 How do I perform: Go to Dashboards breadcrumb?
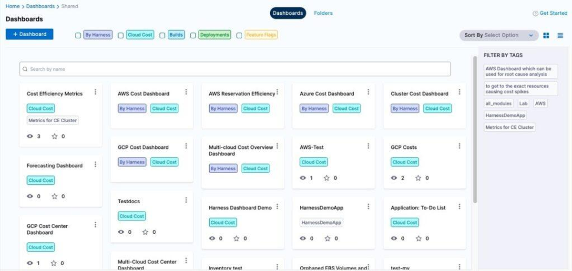(x=41, y=6)
